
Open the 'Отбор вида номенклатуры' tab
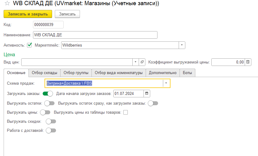119,73
